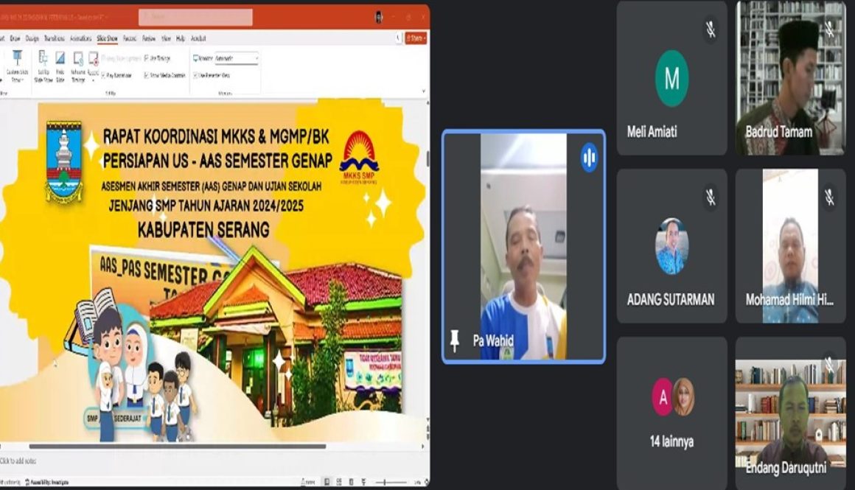Image resolution: width=855 pixels, height=490 pixels.
Task: Switch to Slide Sorter view
Action: [339, 482]
